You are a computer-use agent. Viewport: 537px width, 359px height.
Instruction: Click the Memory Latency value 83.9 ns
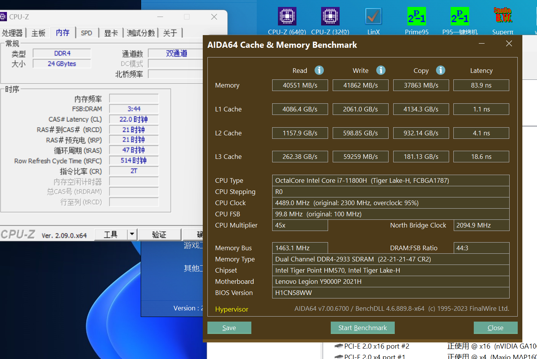point(481,85)
